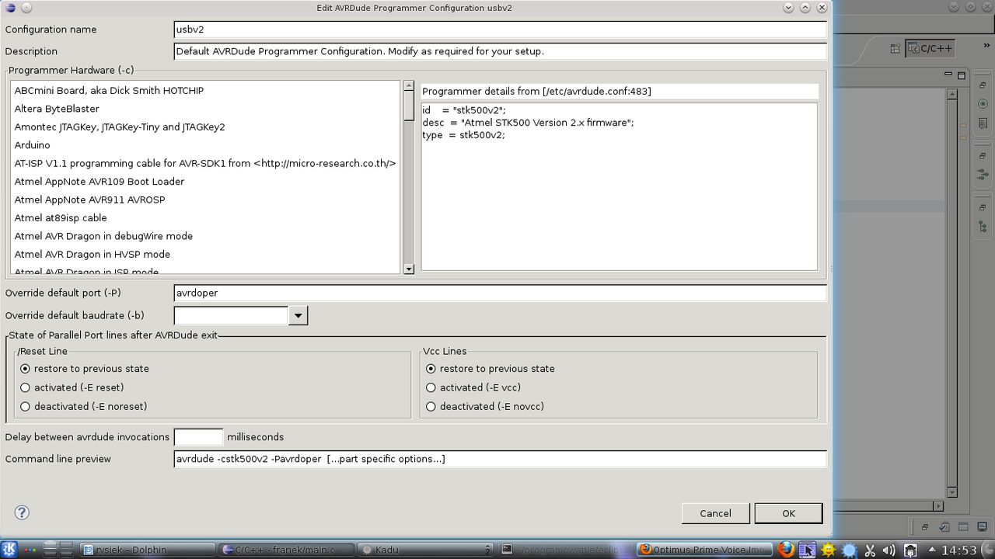Switch to terminal taskbar entry
Screen dimensions: 995x559
tap(565, 550)
